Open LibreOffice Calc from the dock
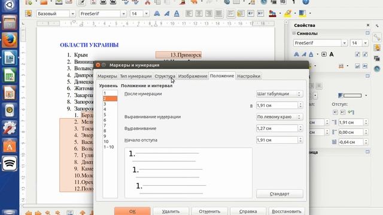This screenshot has width=383, height=215. tap(10, 75)
